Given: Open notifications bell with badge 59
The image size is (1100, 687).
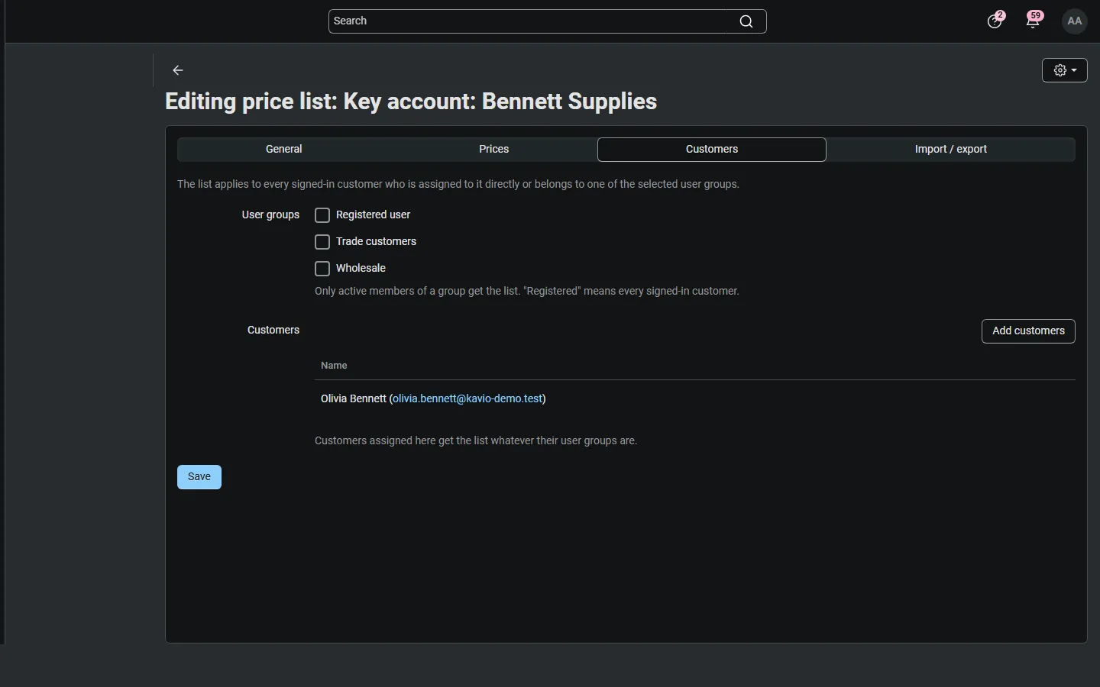Looking at the screenshot, I should click(x=1034, y=21).
